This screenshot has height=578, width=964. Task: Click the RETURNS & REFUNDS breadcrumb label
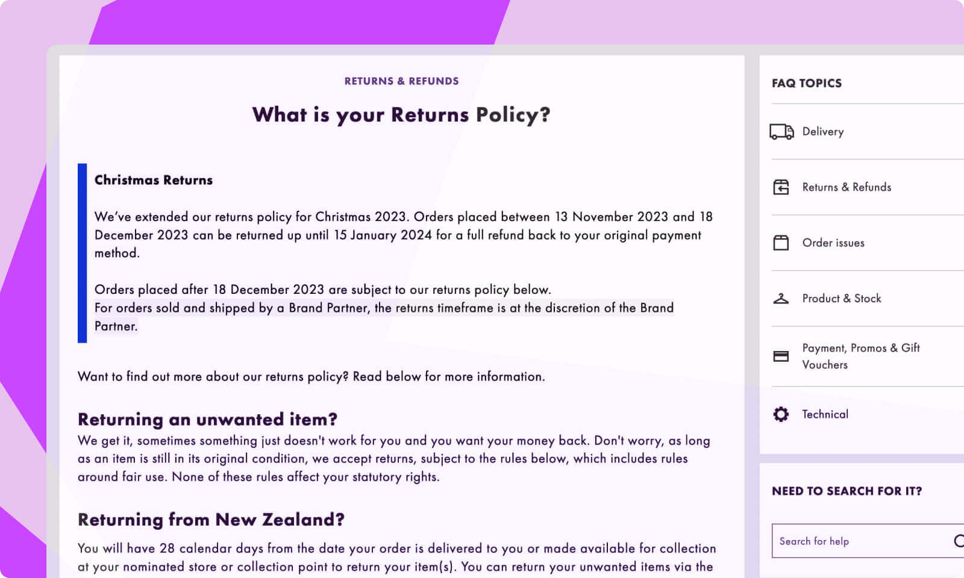401,81
